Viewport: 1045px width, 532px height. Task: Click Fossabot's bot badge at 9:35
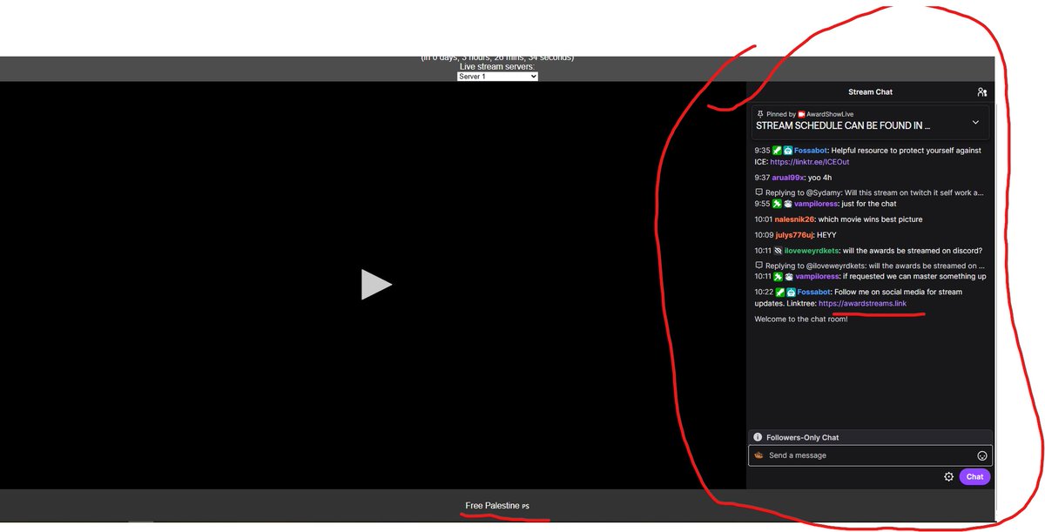click(788, 151)
